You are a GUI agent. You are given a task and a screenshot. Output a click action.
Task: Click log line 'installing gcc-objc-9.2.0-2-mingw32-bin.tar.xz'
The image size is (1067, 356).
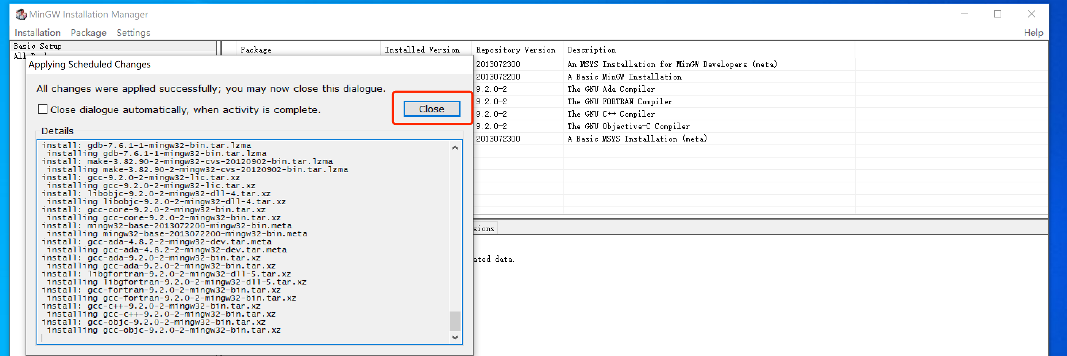(x=164, y=330)
